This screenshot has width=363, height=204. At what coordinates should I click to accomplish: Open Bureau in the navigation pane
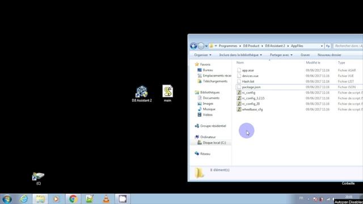click(208, 70)
